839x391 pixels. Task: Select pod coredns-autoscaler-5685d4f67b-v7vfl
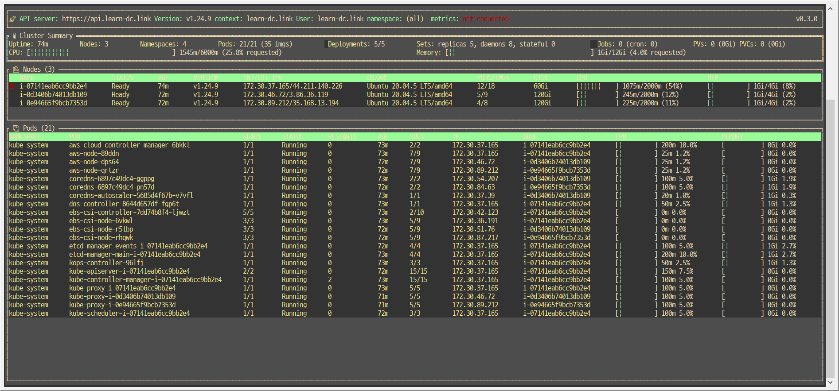[x=415, y=196]
